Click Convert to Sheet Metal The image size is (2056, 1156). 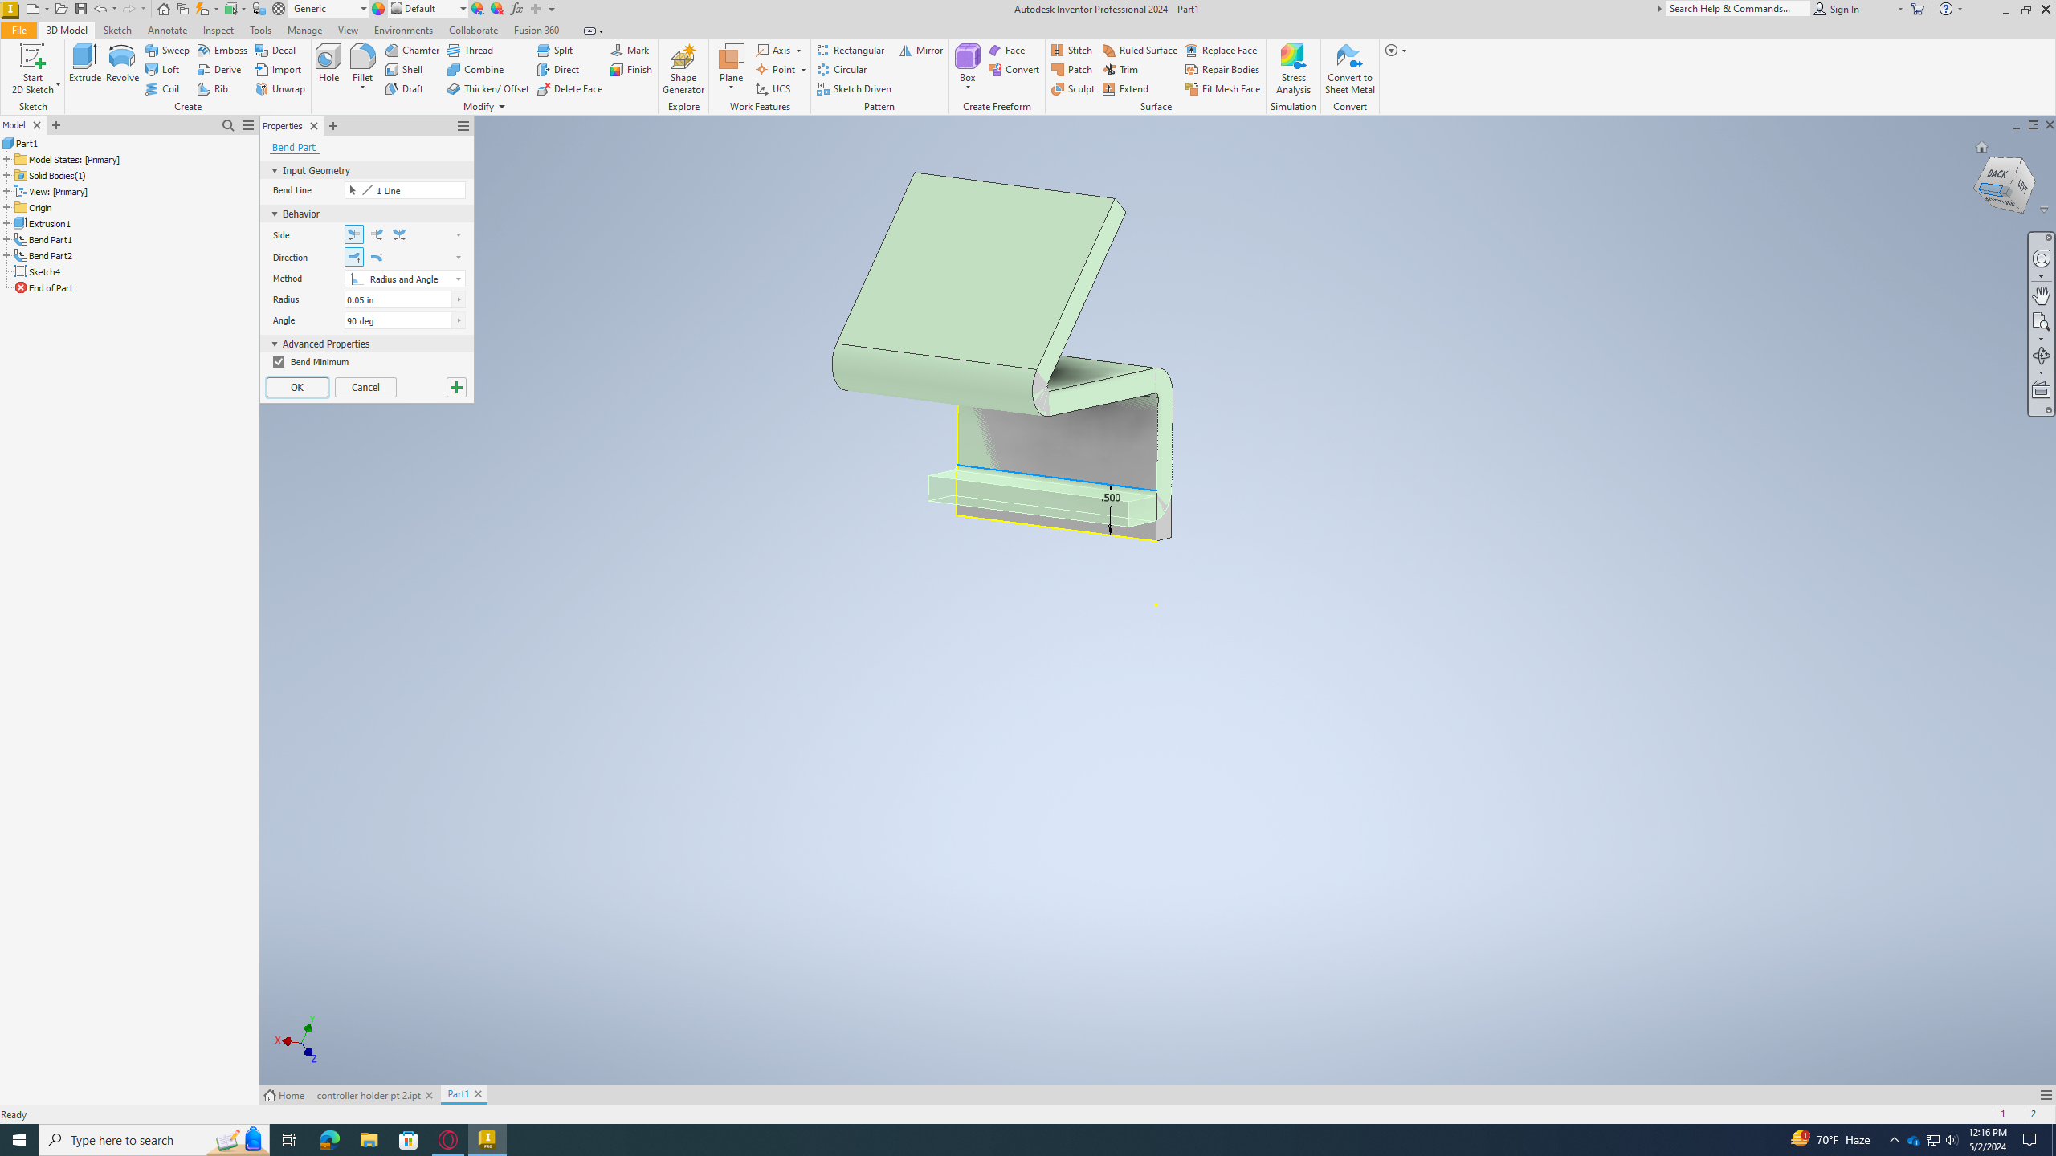pyautogui.click(x=1349, y=69)
